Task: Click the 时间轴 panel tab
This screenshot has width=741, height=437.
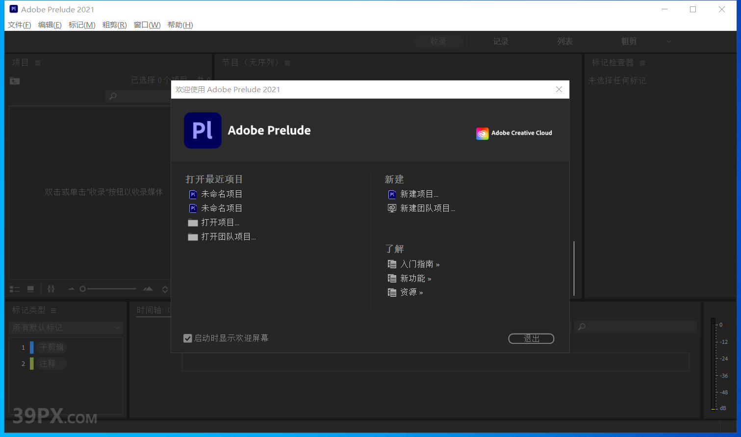Action: coord(153,310)
